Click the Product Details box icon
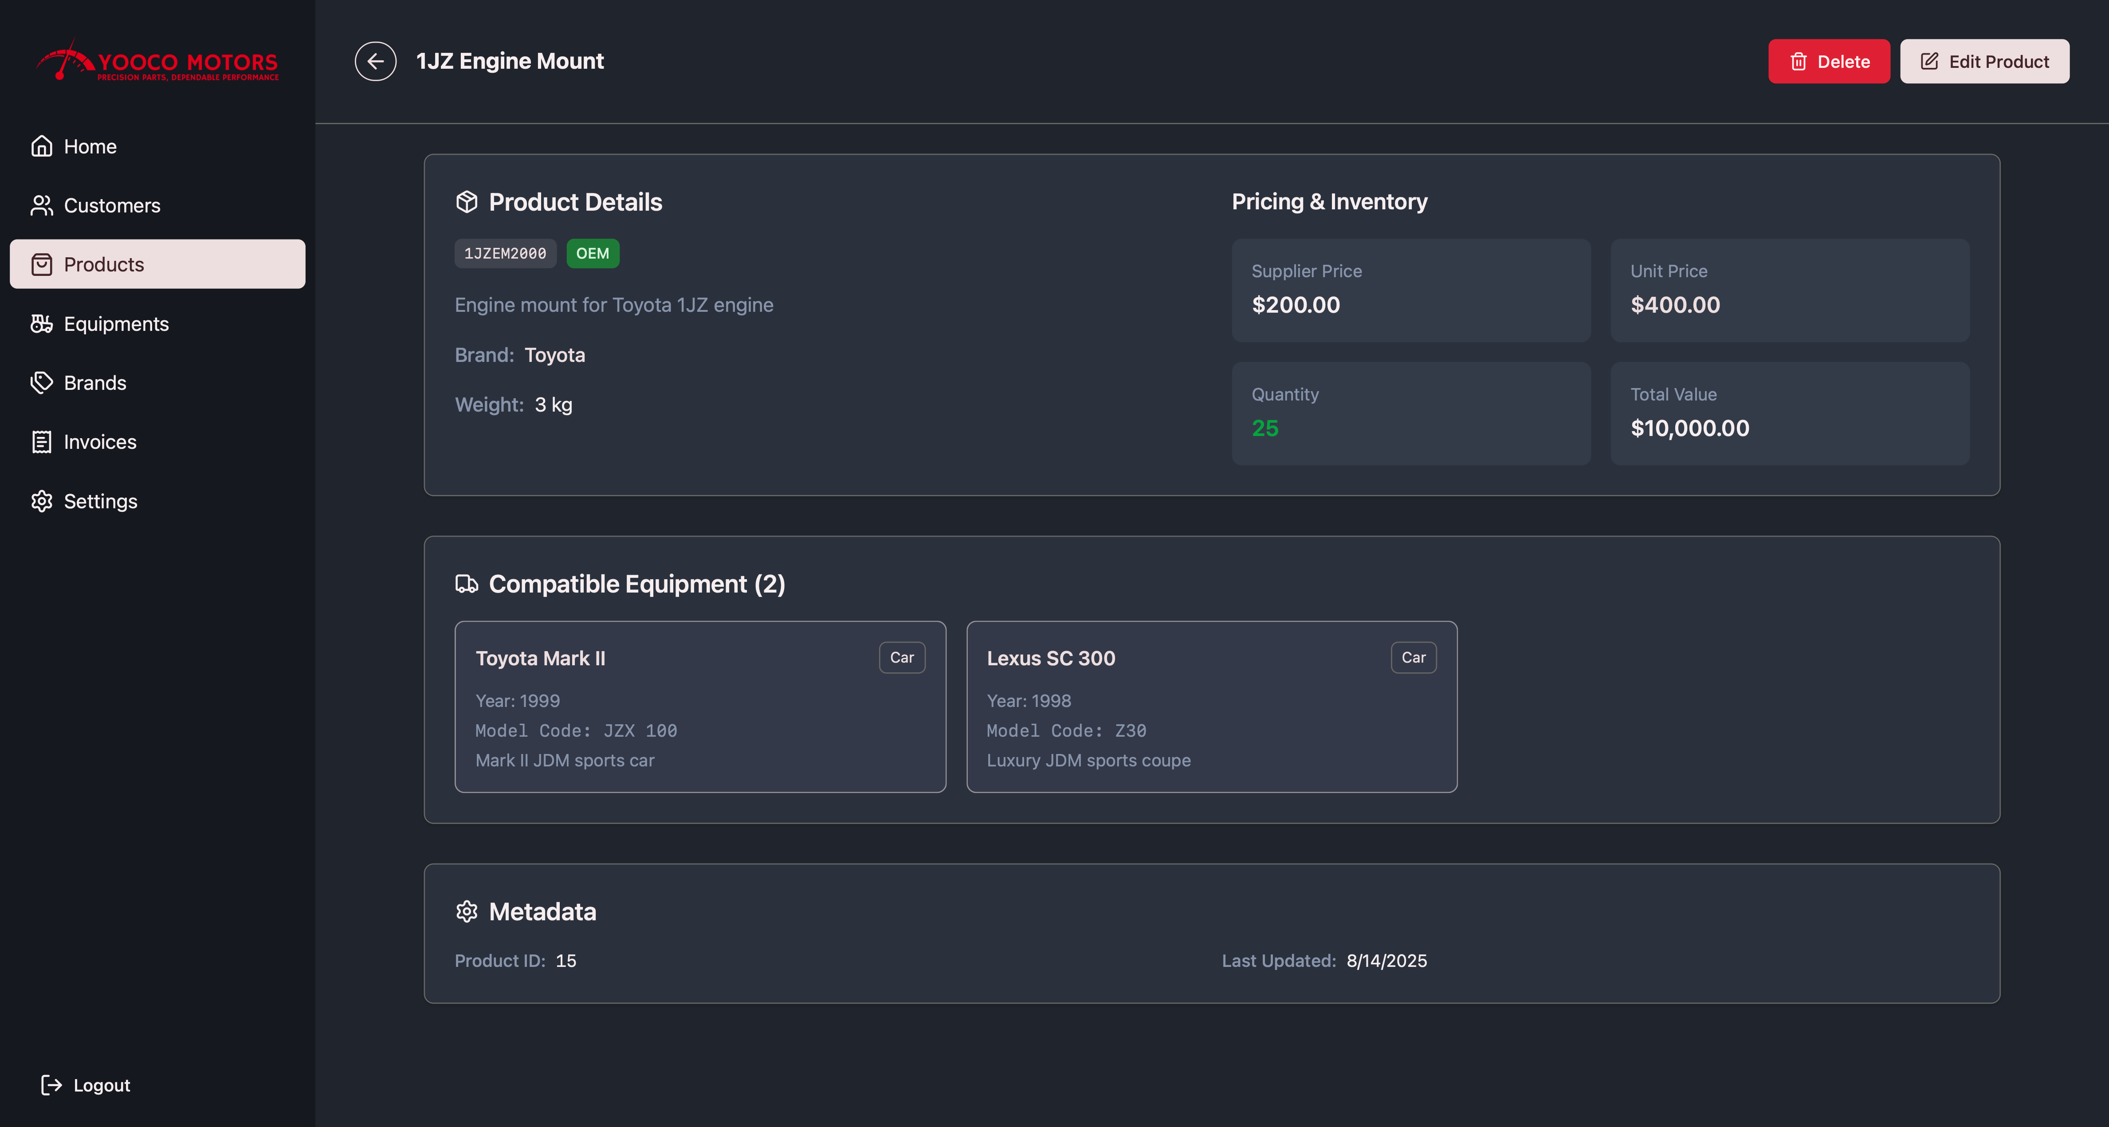This screenshot has height=1127, width=2109. pyautogui.click(x=467, y=202)
